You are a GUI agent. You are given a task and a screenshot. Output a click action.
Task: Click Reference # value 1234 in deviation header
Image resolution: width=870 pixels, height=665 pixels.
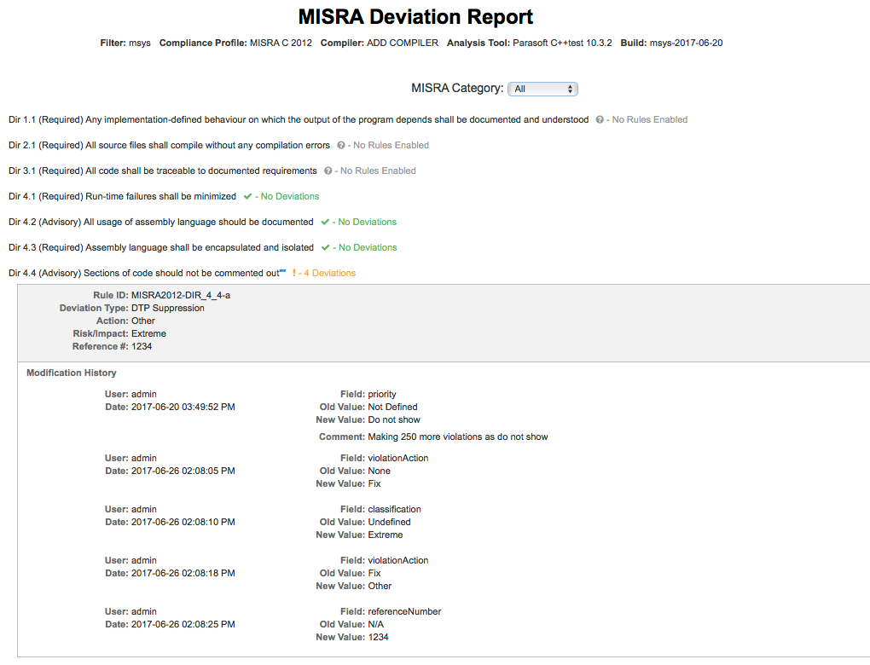click(142, 346)
